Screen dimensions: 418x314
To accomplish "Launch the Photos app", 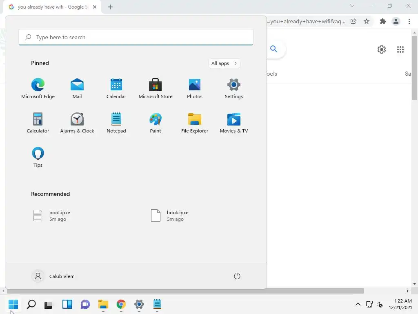I will click(x=195, y=89).
